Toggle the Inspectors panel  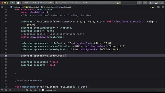[x=161, y=3]
